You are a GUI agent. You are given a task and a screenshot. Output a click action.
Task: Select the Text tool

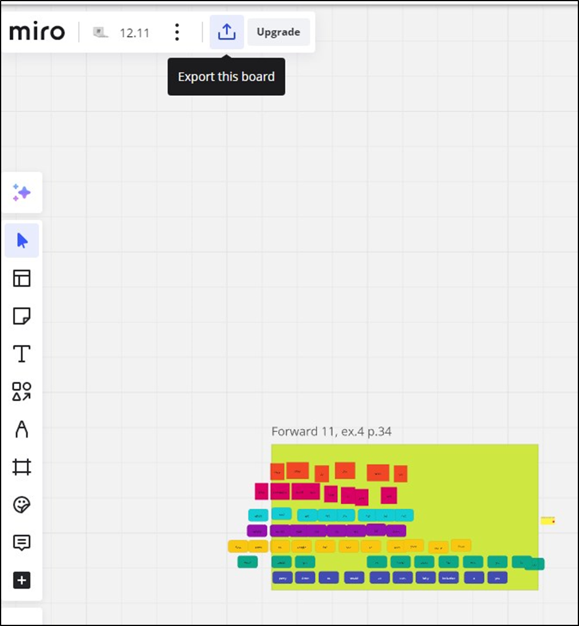21,354
